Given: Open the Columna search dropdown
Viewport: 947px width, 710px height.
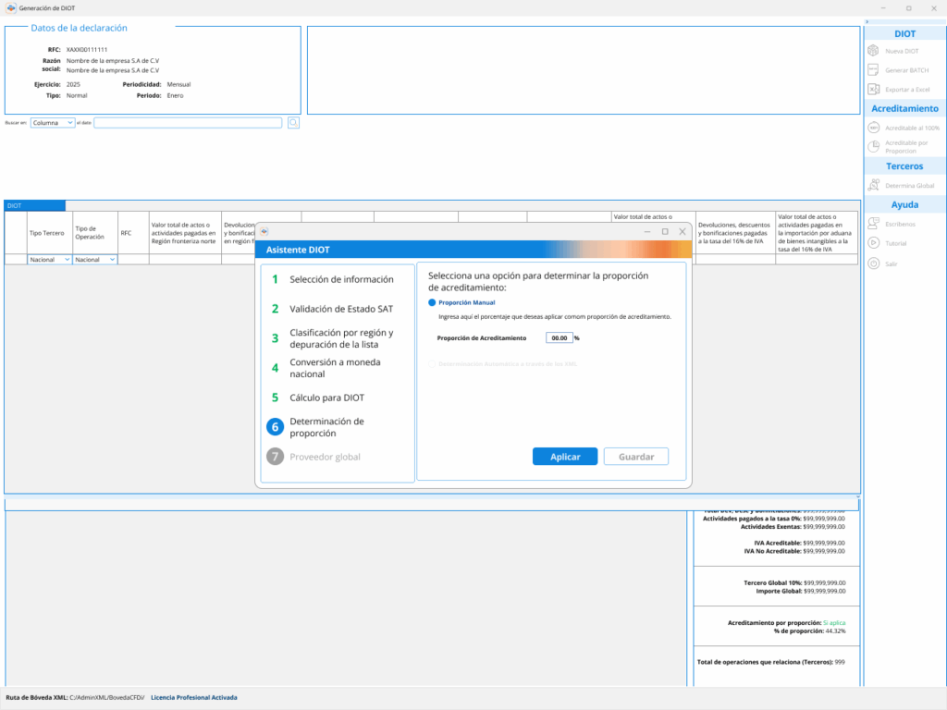Looking at the screenshot, I should pos(52,122).
